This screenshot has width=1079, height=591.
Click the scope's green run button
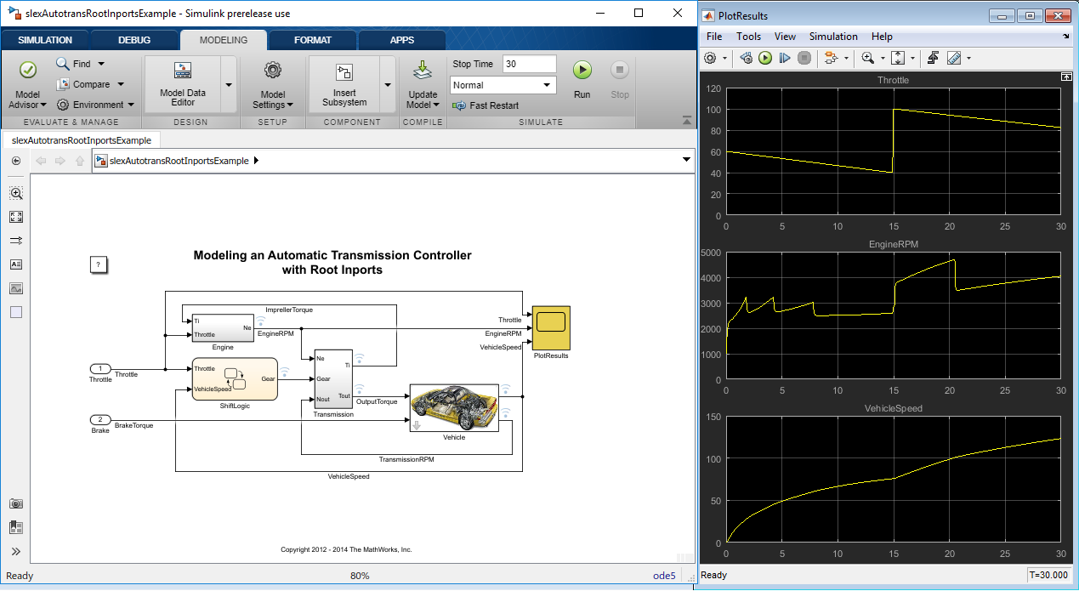(765, 58)
